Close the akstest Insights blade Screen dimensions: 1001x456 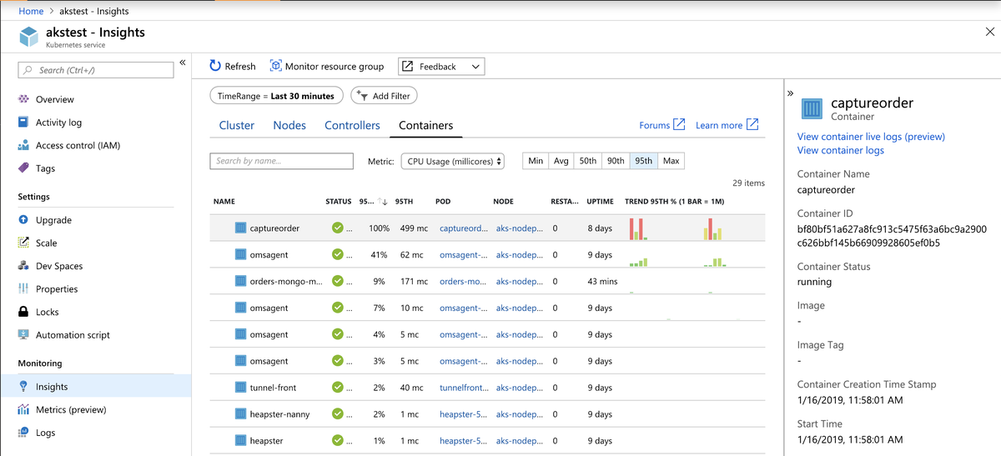click(989, 32)
